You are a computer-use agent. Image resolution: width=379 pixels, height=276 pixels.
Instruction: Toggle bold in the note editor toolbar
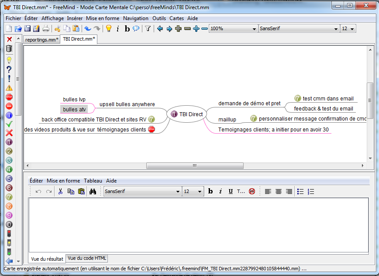[210, 191]
